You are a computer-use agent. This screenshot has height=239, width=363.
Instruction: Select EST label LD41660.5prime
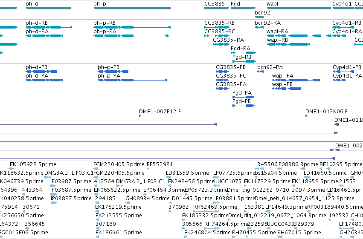pyautogui.click(x=325, y=173)
